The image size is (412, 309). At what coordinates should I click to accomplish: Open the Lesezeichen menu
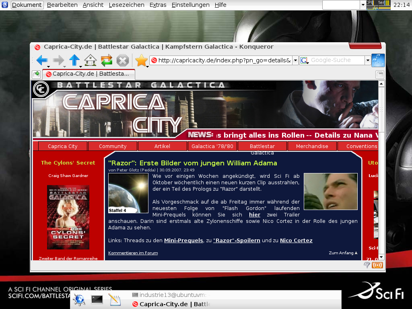click(126, 5)
